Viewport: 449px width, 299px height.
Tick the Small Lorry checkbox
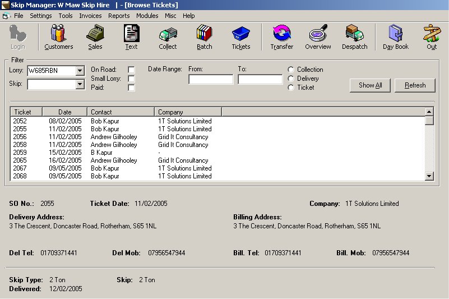click(131, 79)
